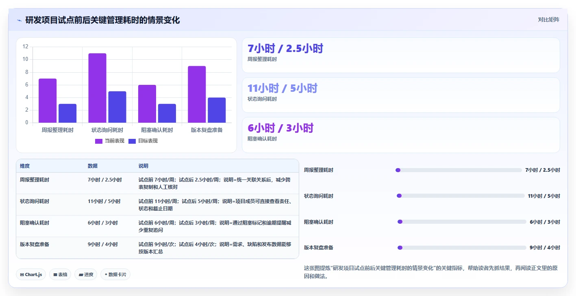Select the 阻塞确认耗时 table row label
Screen dimensions: 576x296
coord(35,223)
